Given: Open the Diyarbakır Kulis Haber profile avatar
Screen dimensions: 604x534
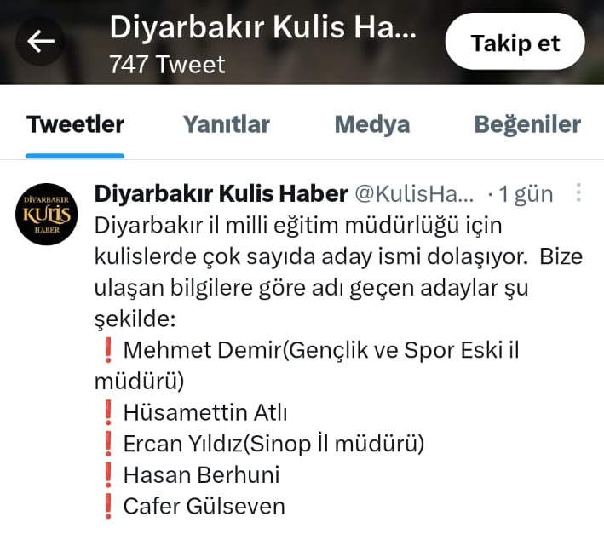Looking at the screenshot, I should click(x=47, y=214).
